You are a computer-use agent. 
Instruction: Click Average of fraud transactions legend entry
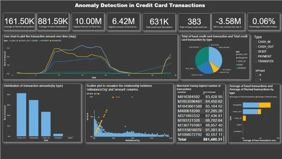[x=242, y=97]
